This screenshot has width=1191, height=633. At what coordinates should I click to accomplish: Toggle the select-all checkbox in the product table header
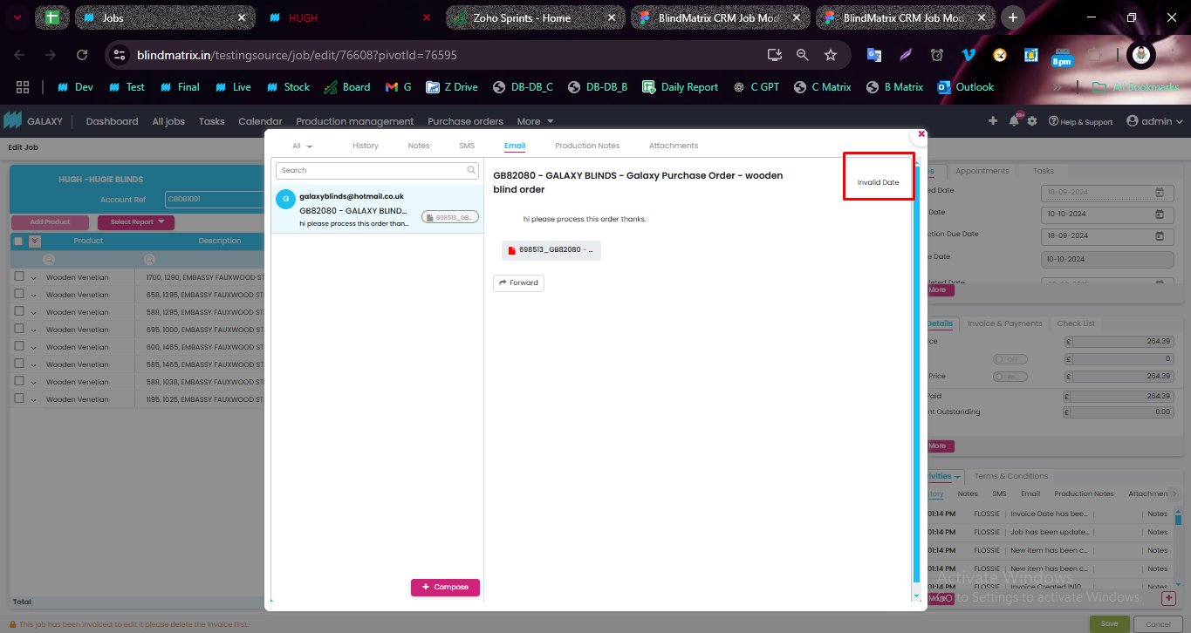coord(19,241)
